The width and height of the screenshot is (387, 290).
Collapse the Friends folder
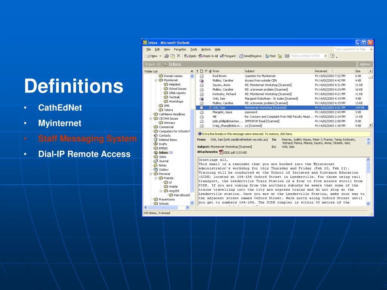coord(156,178)
